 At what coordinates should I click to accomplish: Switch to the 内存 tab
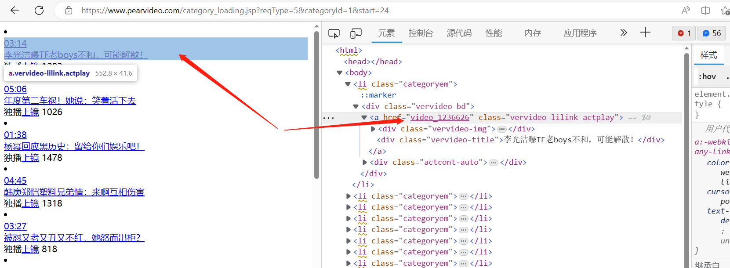point(533,33)
